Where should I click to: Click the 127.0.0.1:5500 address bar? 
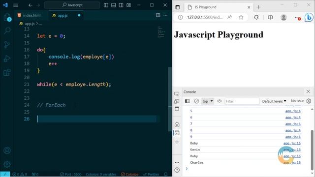(x=205, y=17)
